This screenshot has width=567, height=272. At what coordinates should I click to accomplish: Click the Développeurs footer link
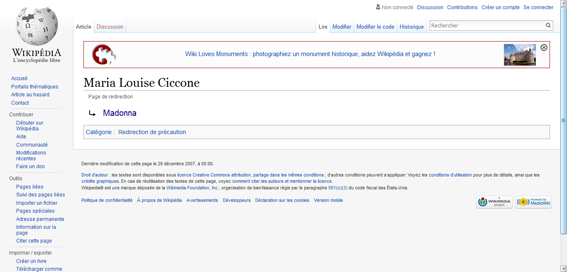pos(237,200)
